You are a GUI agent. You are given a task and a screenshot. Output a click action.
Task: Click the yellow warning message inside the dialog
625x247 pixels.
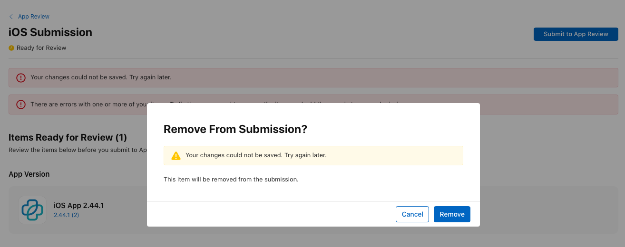coord(256,155)
